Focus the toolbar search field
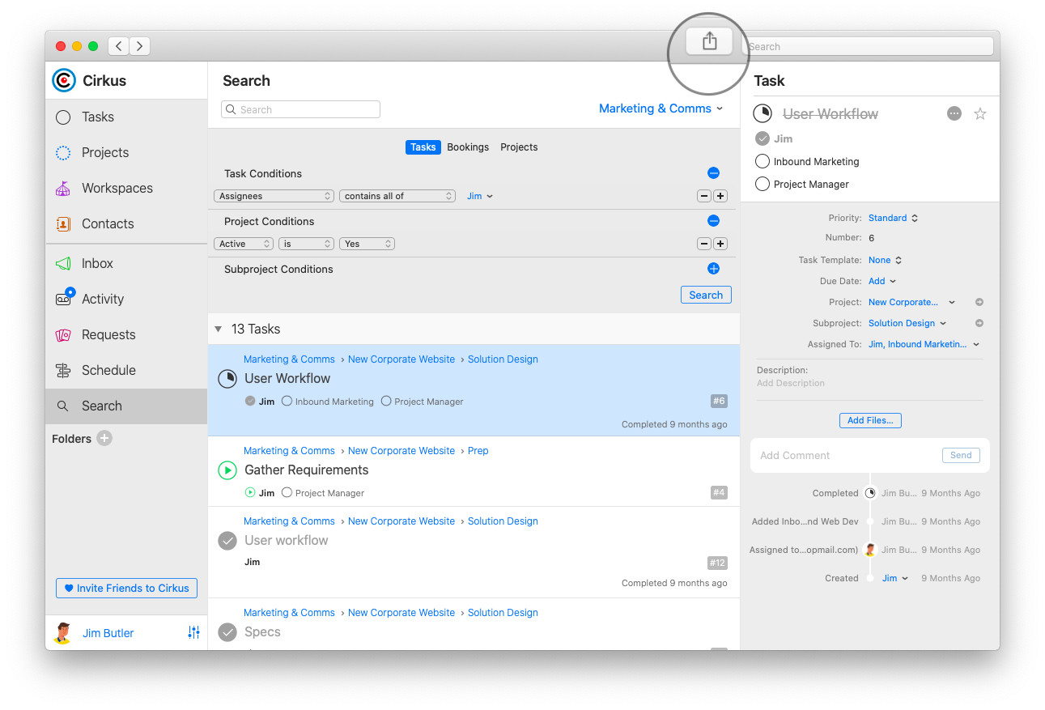1045x710 pixels. pyautogui.click(x=868, y=46)
